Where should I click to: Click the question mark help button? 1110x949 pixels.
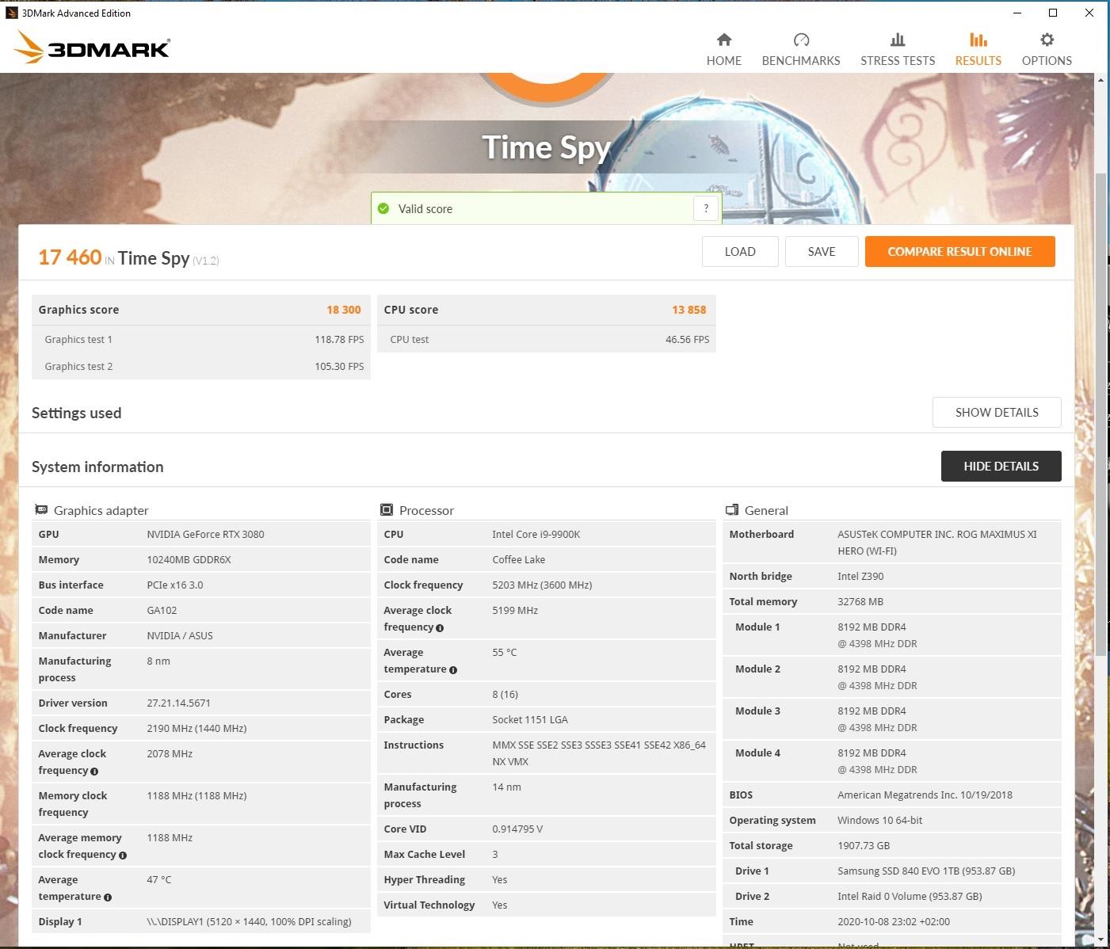[x=706, y=209]
